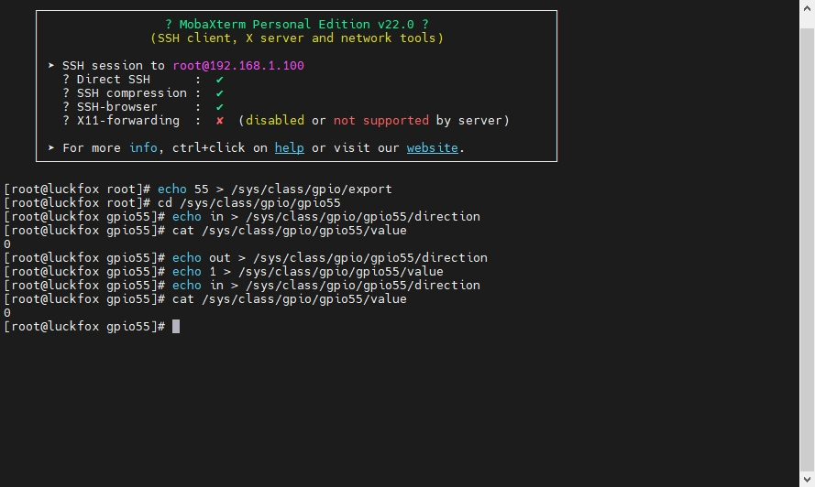Click the green checkmark beside SSH compression
This screenshot has height=487, width=815.
tap(219, 93)
